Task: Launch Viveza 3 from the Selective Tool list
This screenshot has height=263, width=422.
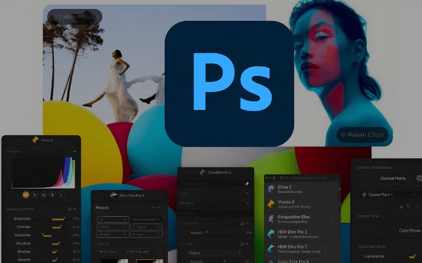Action: [302, 204]
